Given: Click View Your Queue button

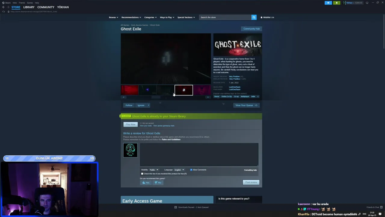Looking at the screenshot, I should click(246, 105).
